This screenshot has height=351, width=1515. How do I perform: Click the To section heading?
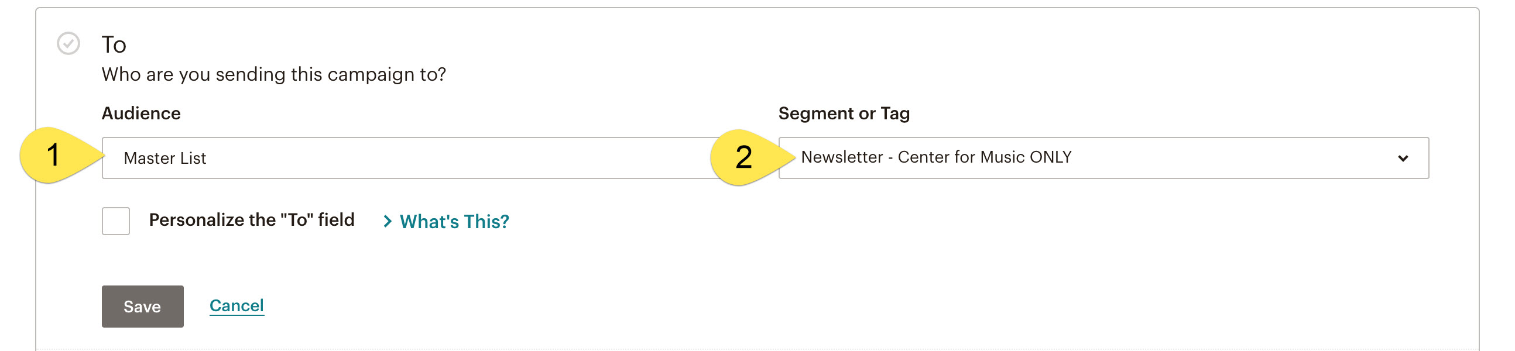click(114, 44)
